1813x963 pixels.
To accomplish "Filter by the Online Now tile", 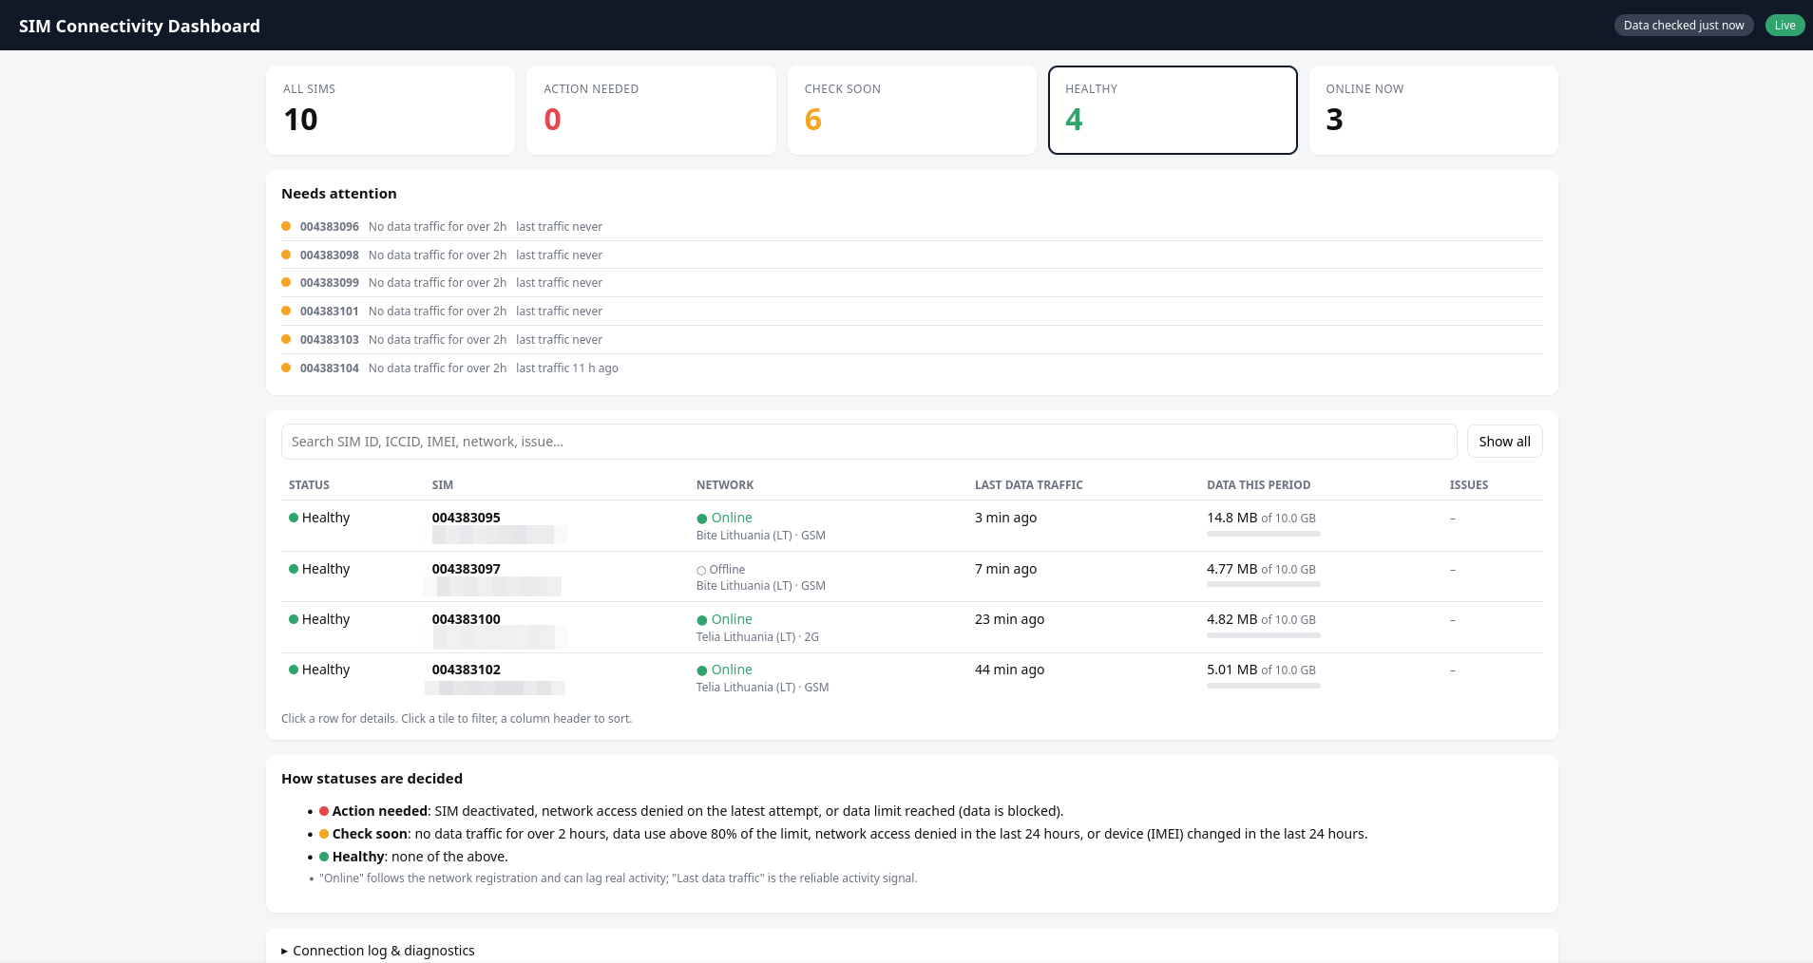I will [1434, 110].
